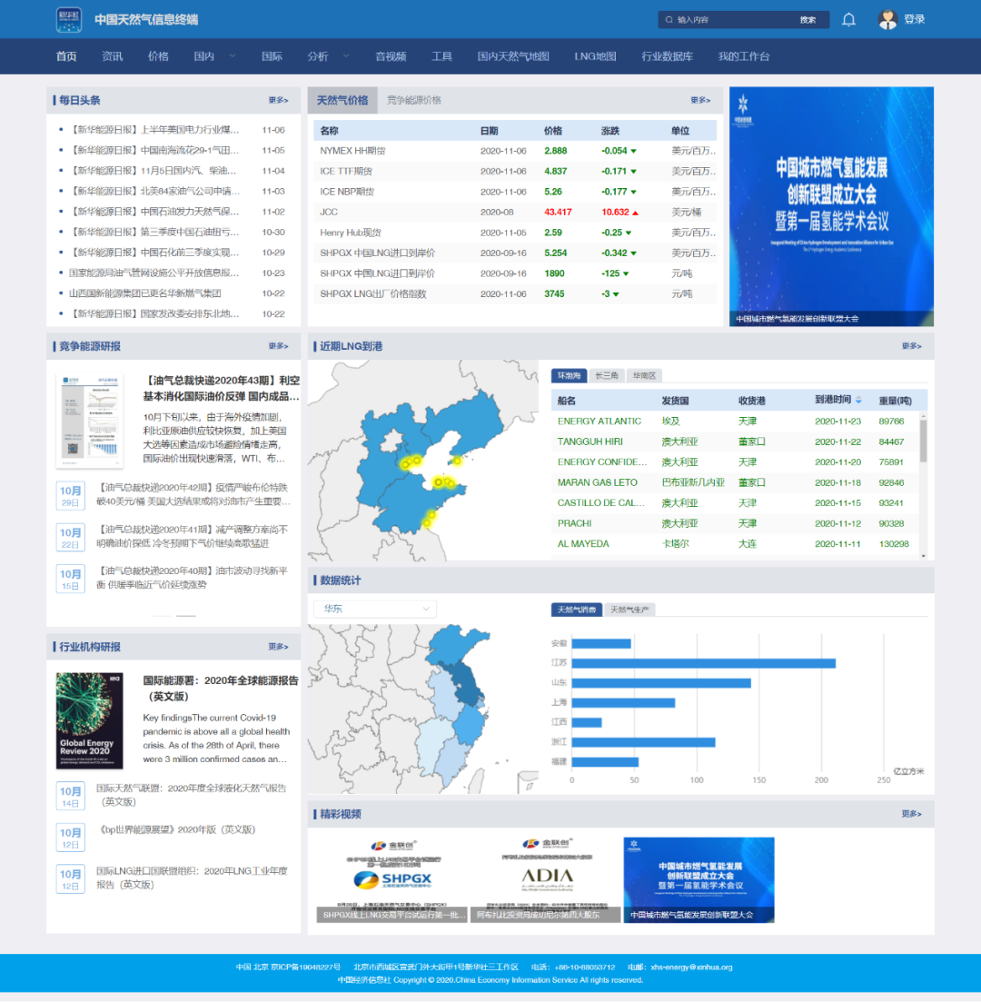Click the notification bell icon
Image resolution: width=981 pixels, height=1002 pixels.
click(848, 19)
